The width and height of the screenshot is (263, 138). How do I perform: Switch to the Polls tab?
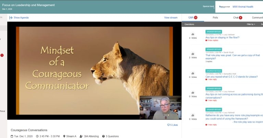[x=215, y=17]
